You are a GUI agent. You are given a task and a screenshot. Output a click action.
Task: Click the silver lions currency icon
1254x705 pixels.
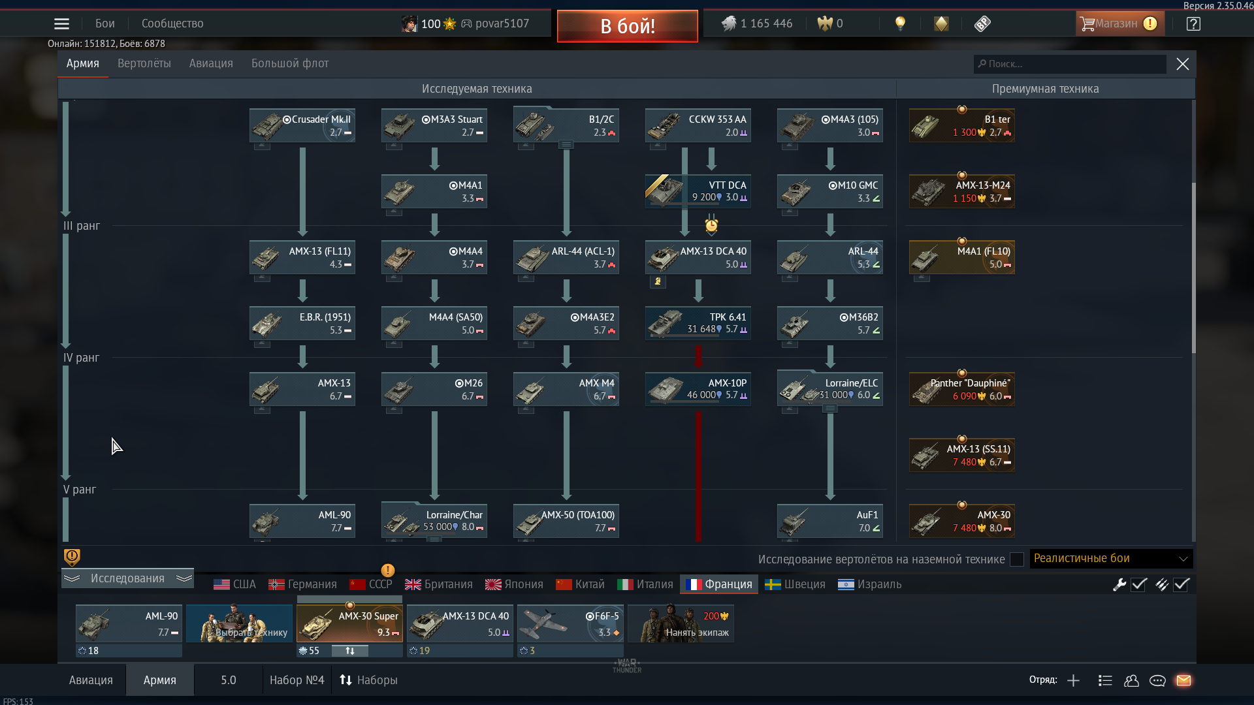(x=729, y=23)
